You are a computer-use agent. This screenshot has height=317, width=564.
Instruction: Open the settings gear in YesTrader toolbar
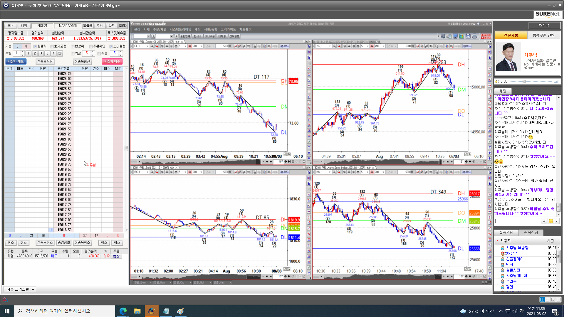point(443,36)
